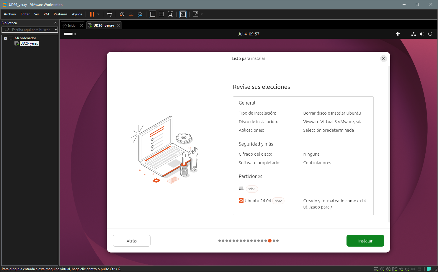Open the Archivo menu
The width and height of the screenshot is (438, 272).
tap(10, 14)
